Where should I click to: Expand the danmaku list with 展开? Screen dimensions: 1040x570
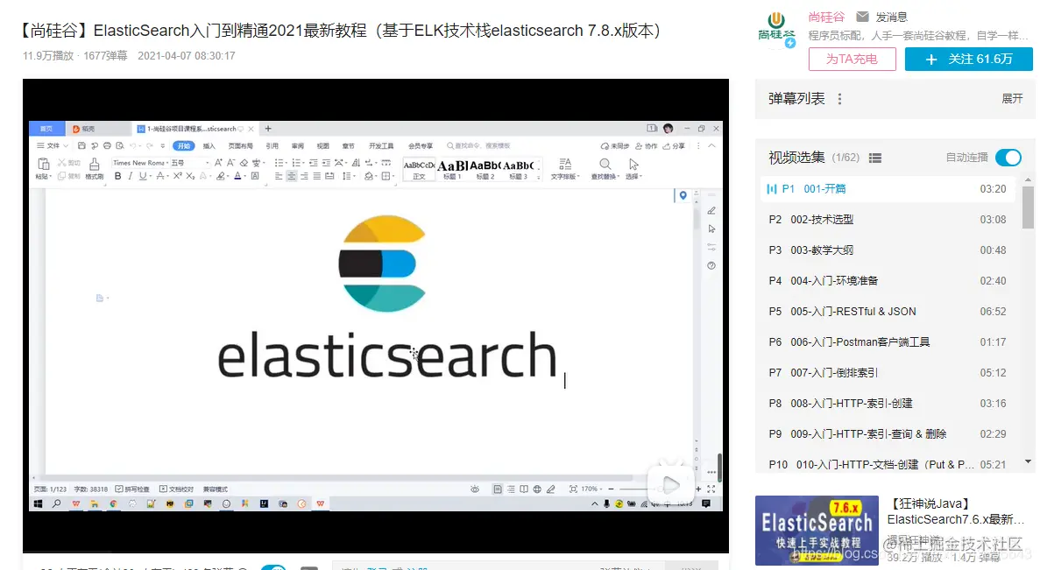click(x=1012, y=99)
